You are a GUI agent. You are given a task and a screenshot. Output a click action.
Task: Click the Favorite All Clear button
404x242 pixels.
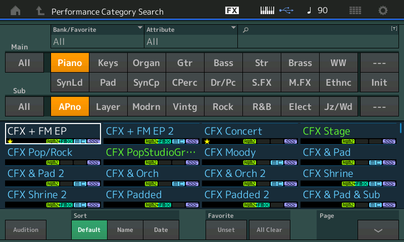(269, 230)
